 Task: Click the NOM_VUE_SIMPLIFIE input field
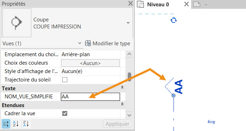tap(90, 97)
